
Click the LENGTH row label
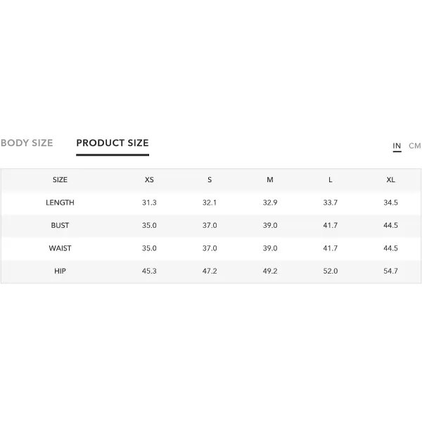point(60,203)
